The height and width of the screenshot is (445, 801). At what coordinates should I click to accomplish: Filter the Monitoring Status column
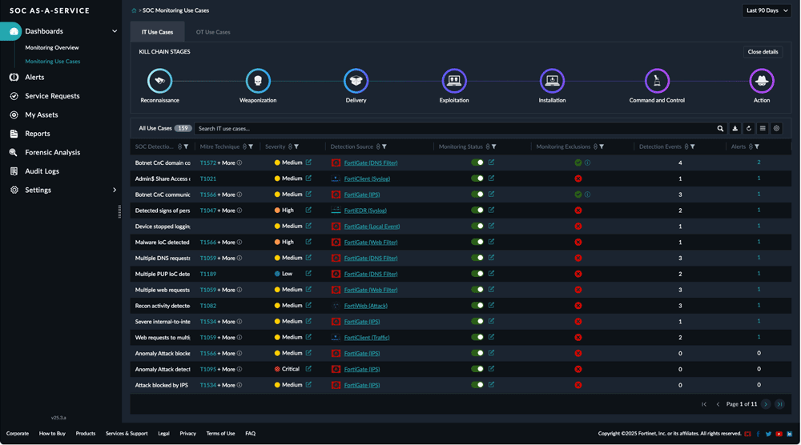tap(493, 147)
